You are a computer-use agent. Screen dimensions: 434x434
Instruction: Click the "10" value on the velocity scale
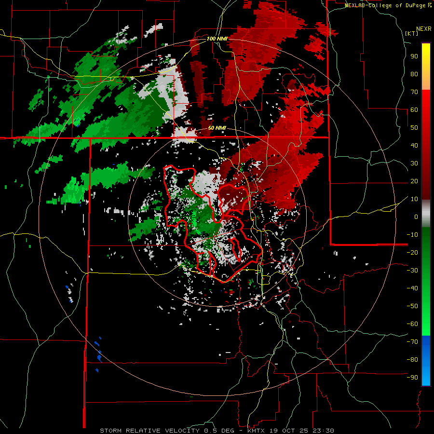pos(414,199)
